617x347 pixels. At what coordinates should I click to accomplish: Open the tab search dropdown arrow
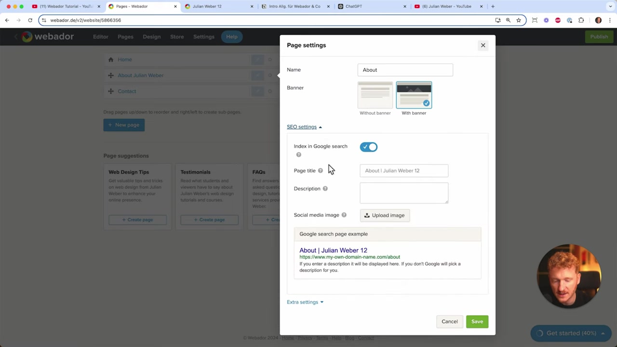tap(610, 6)
